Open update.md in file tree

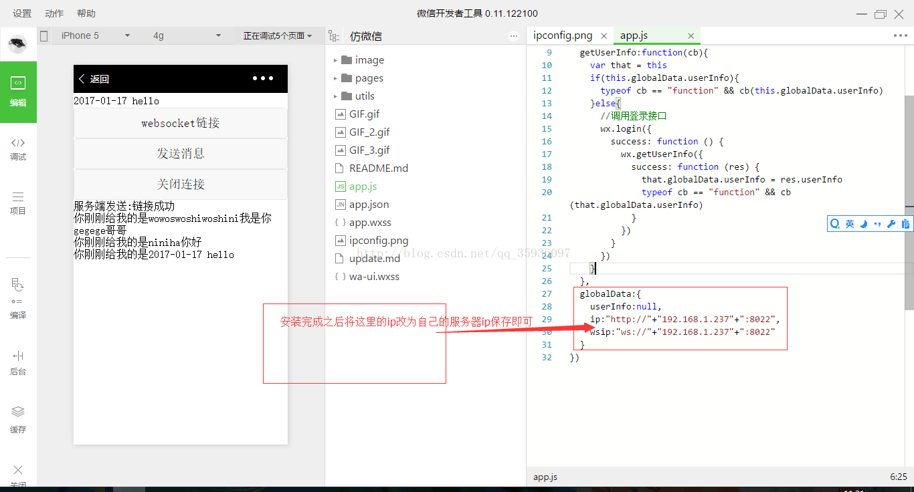click(x=374, y=259)
